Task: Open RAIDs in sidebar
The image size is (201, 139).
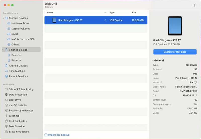Action: click(x=15, y=34)
